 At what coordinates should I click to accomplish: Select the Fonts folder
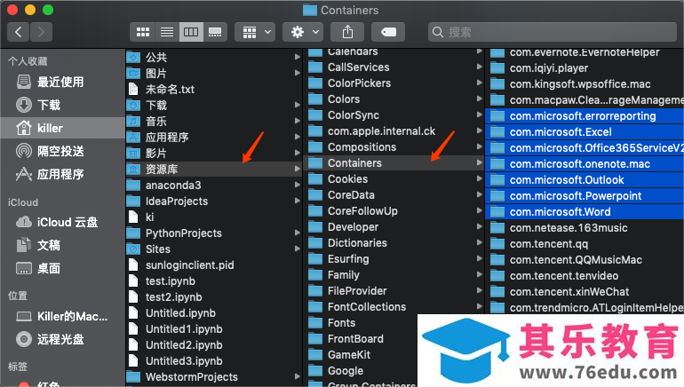point(362,323)
